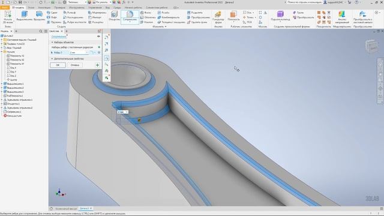384x216 pixels.
Task: Switch to the Управление ribbon tab
Action: click(x=95, y=8)
